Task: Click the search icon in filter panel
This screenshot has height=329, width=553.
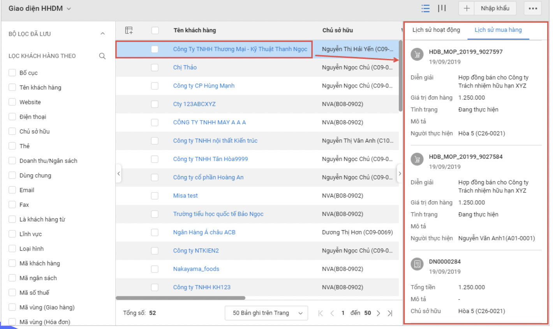Action: (x=102, y=56)
